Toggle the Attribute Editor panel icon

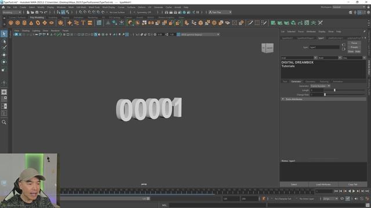click(359, 12)
